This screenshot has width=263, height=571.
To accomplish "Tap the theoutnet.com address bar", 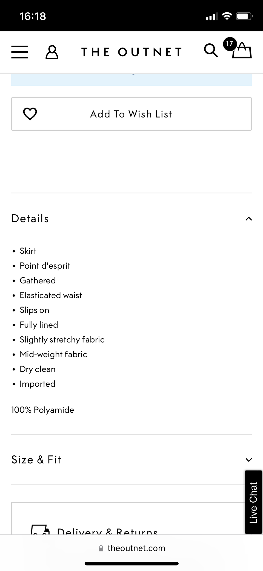I will pos(131,548).
